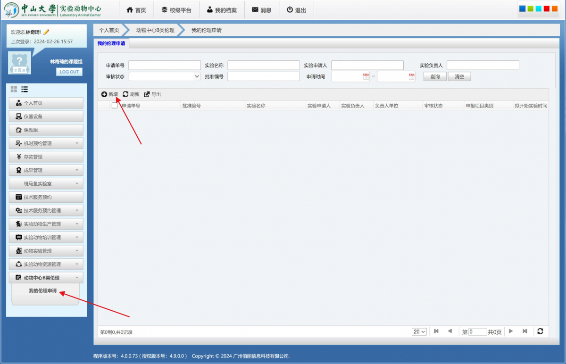566x364 pixels.
Task: Open the page size 20 dropdown
Action: pos(419,331)
